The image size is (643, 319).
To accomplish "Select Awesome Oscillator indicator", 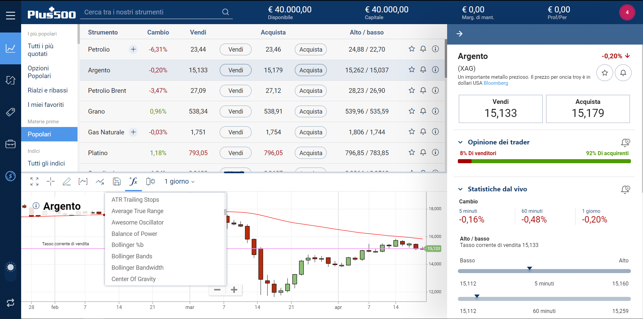I will (138, 222).
